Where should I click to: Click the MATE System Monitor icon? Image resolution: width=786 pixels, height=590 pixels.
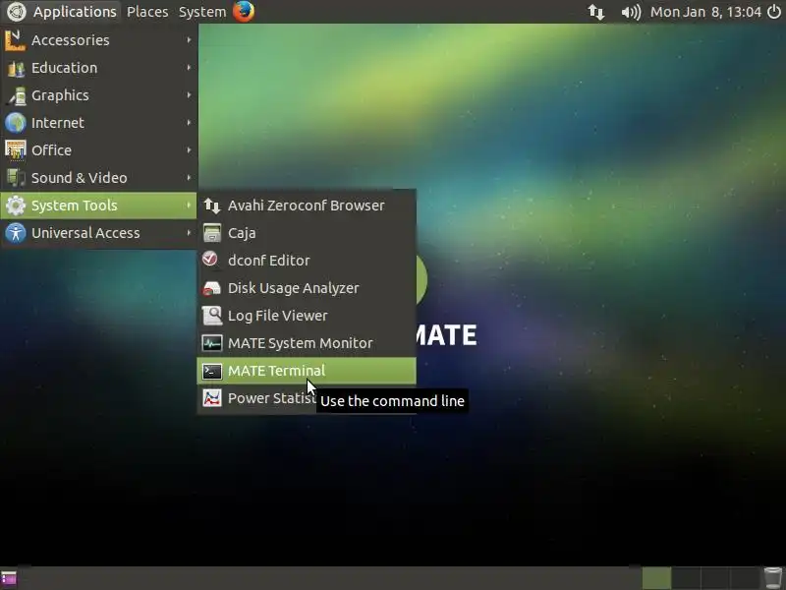[x=212, y=343]
